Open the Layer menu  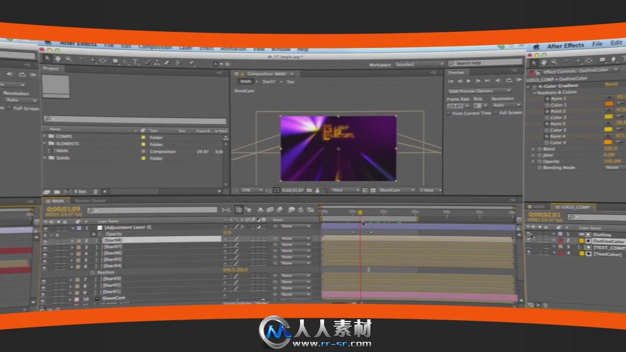(185, 48)
